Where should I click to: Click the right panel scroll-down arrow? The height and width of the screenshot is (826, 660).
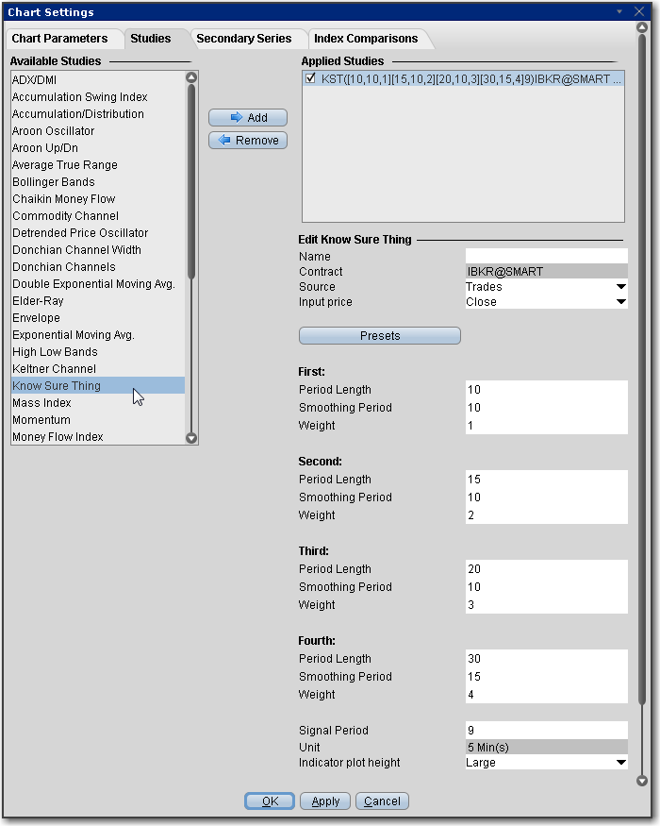click(x=642, y=781)
